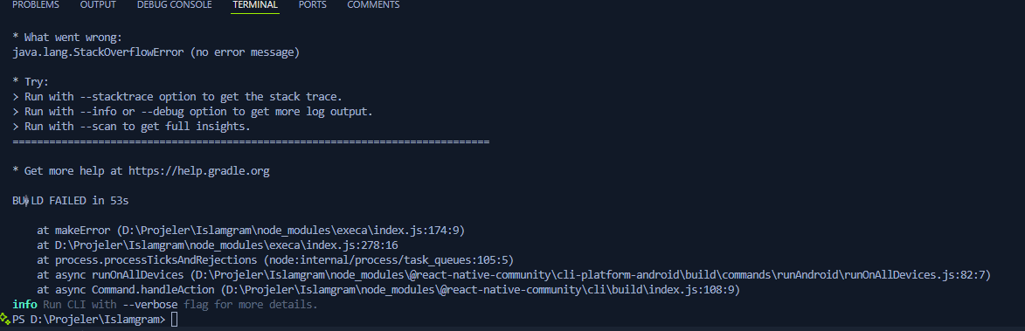Screen dimensions: 1025x331
Task: Activate the TERMINAL tab
Action: 255,5
